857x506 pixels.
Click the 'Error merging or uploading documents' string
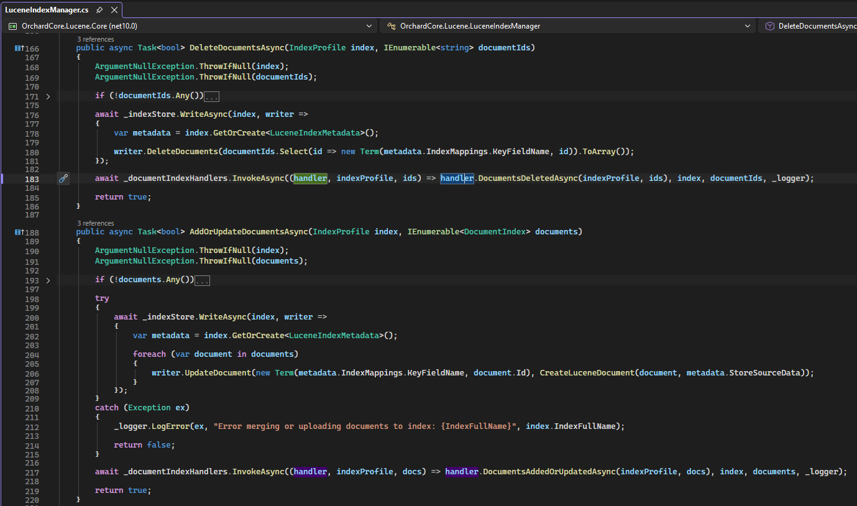(x=365, y=426)
